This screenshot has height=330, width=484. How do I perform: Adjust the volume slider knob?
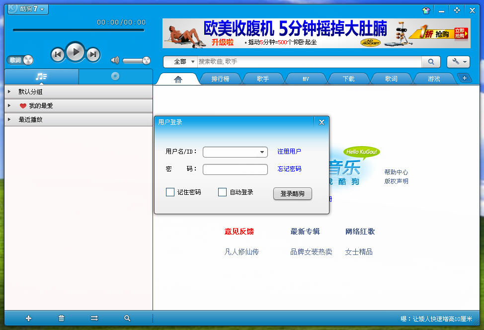tap(146, 61)
